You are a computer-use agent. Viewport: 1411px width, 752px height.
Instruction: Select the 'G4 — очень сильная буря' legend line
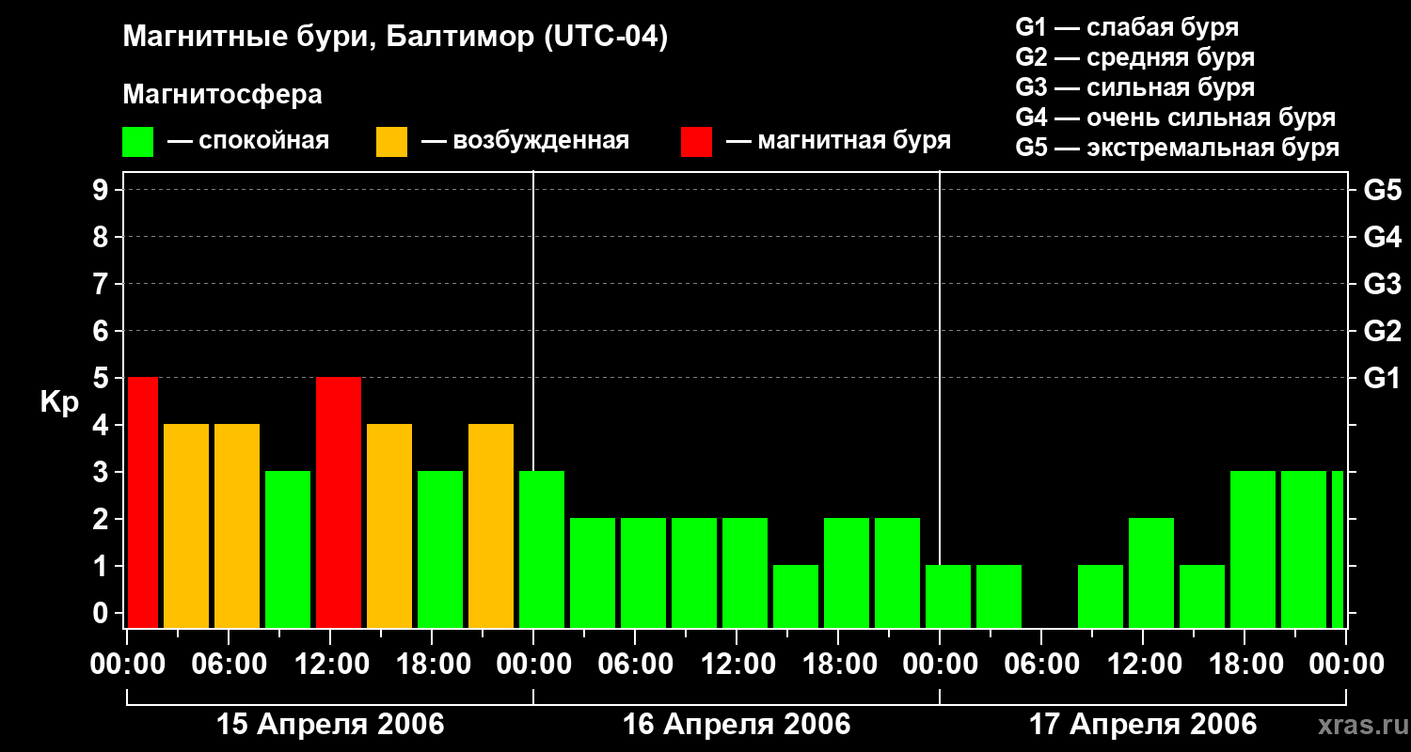click(1175, 117)
